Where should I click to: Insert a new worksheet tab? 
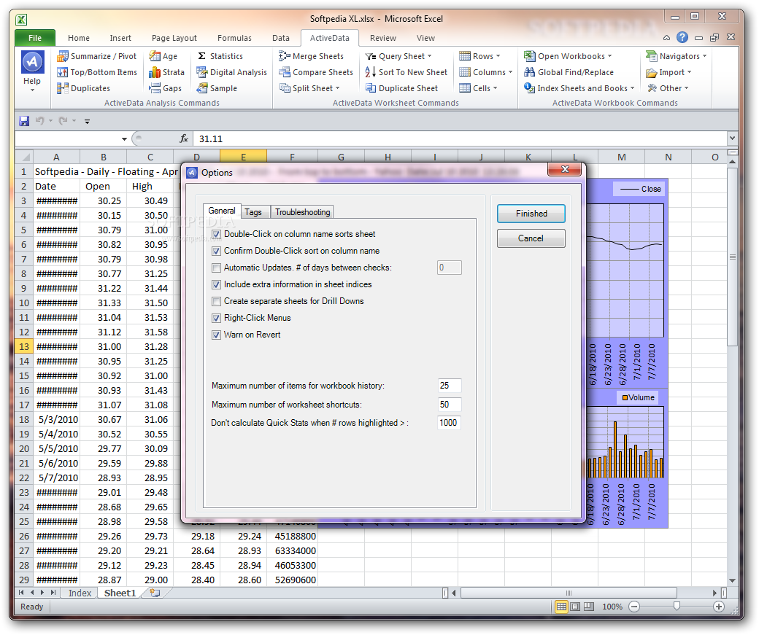[155, 593]
